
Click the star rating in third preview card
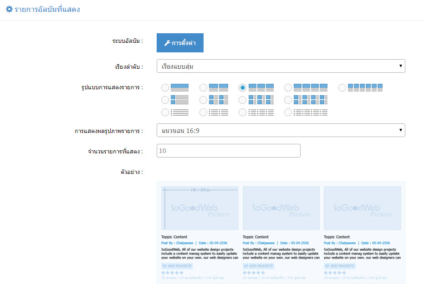(x=335, y=273)
